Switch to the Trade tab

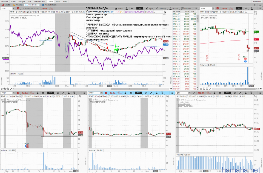tap(13, 2)
